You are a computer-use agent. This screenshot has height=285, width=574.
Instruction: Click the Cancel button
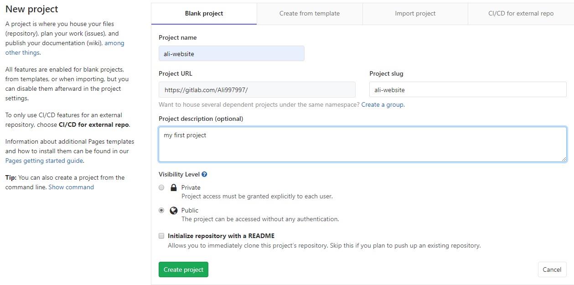[x=552, y=269]
